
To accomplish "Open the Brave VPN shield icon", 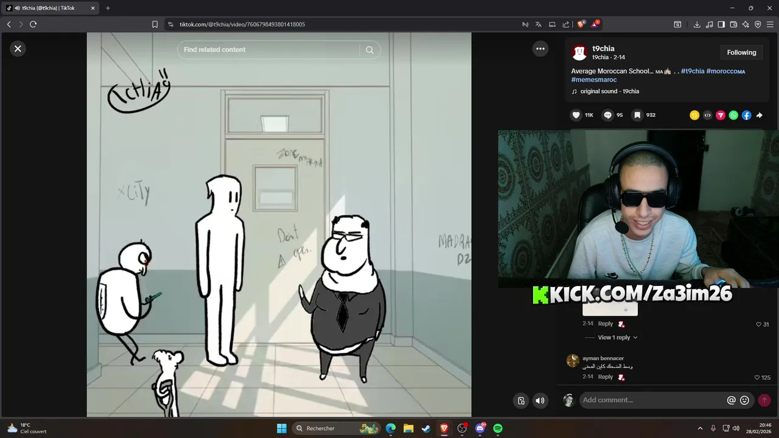I will click(x=758, y=24).
